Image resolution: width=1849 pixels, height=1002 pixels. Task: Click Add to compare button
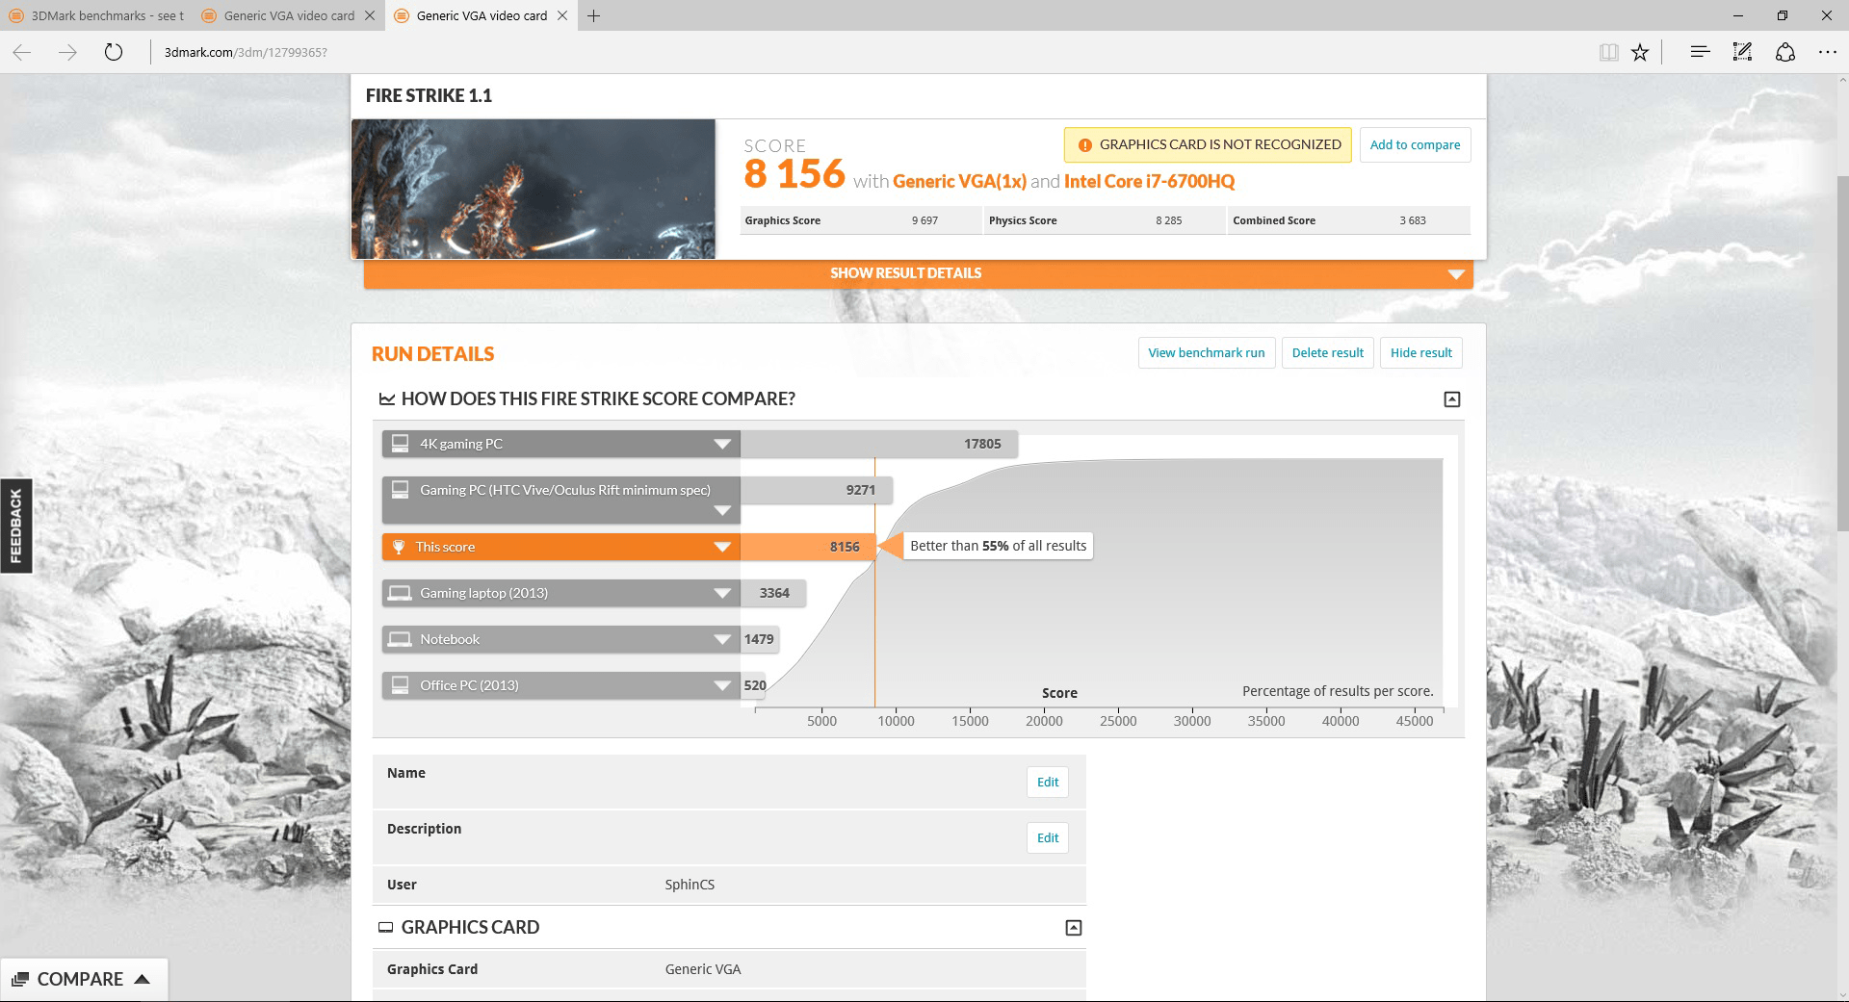1415,145
